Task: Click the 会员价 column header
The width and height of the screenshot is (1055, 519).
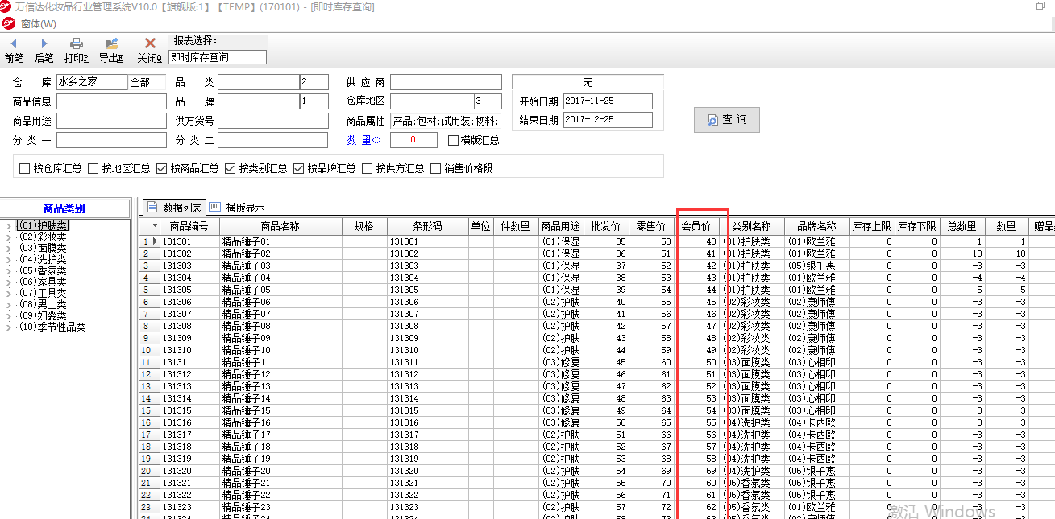Action: (x=697, y=227)
